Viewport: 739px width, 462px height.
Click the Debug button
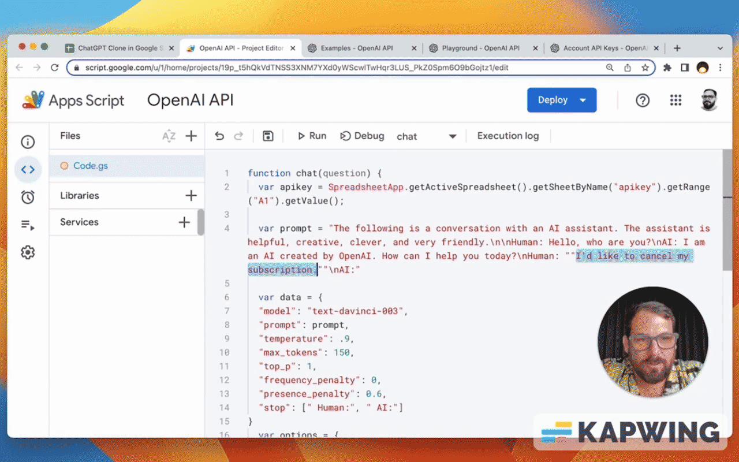pyautogui.click(x=363, y=136)
